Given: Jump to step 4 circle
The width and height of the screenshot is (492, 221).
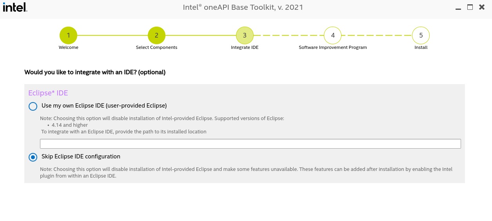Looking at the screenshot, I should click(333, 36).
